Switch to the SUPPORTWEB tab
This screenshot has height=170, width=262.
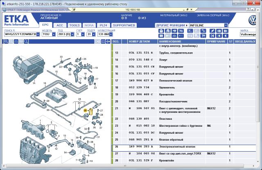pos(124,25)
